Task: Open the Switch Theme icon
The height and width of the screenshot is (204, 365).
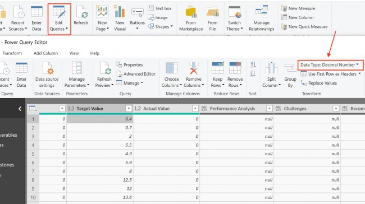Action: point(235,12)
